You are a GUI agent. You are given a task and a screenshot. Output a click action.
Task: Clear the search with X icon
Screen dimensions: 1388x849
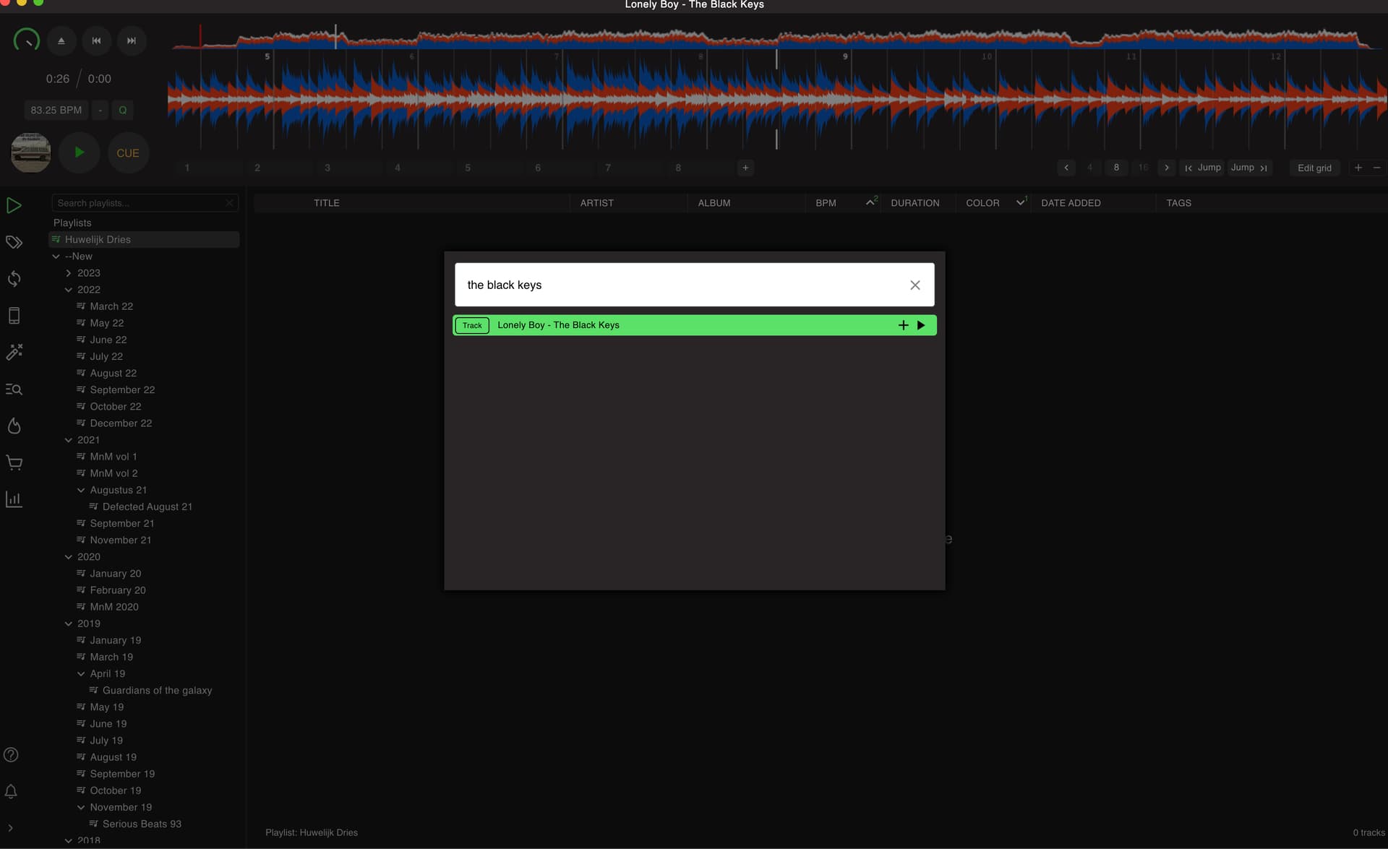click(x=914, y=285)
